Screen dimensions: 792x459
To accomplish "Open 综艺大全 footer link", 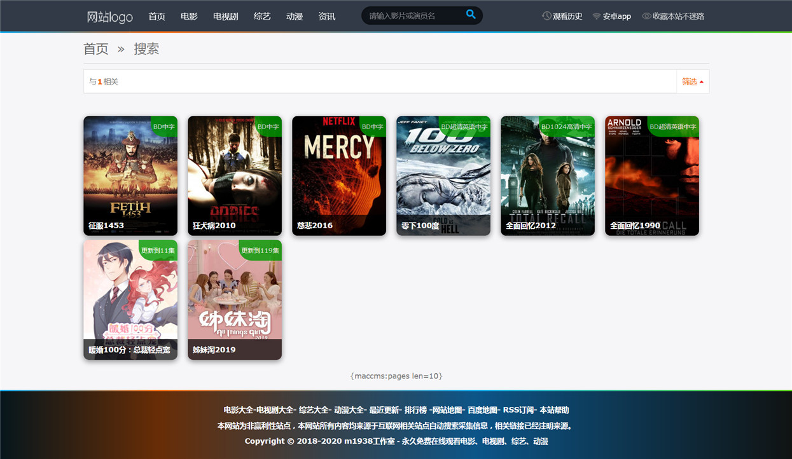I will tap(314, 410).
